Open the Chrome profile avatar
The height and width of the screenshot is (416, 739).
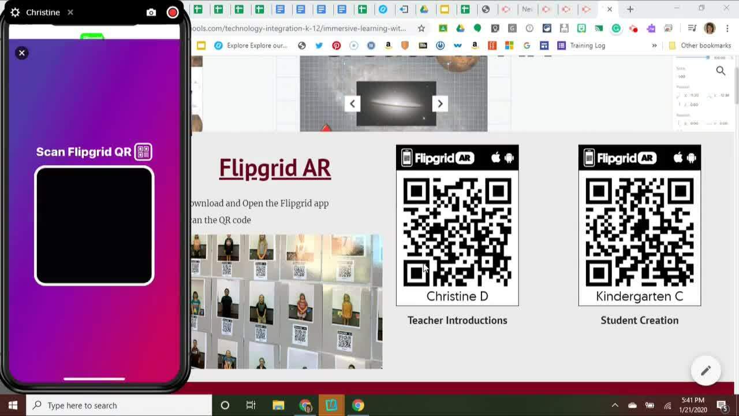[710, 28]
